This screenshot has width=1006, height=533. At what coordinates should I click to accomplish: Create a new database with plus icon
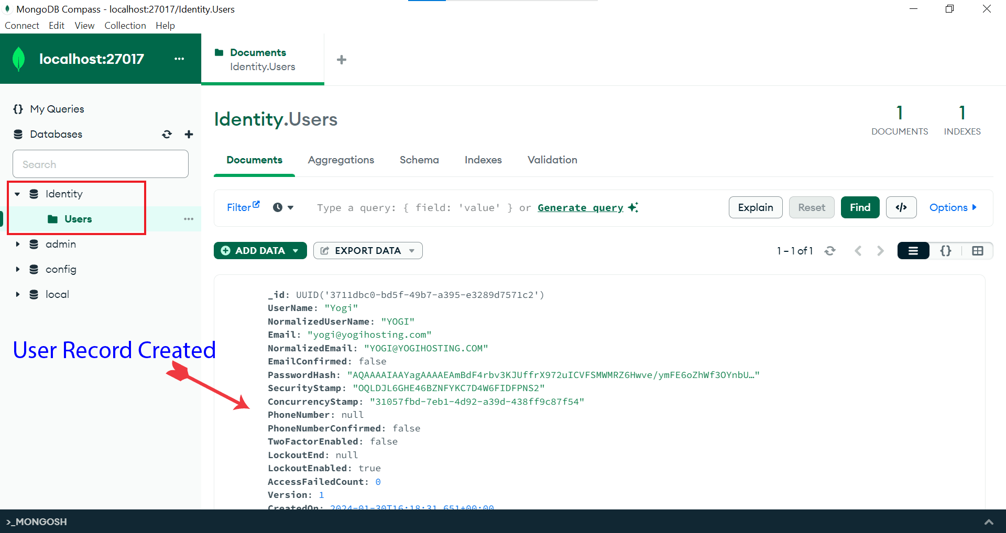(189, 135)
